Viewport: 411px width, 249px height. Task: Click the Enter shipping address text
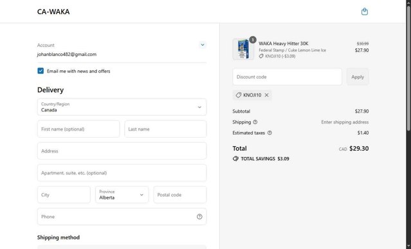pyautogui.click(x=345, y=122)
